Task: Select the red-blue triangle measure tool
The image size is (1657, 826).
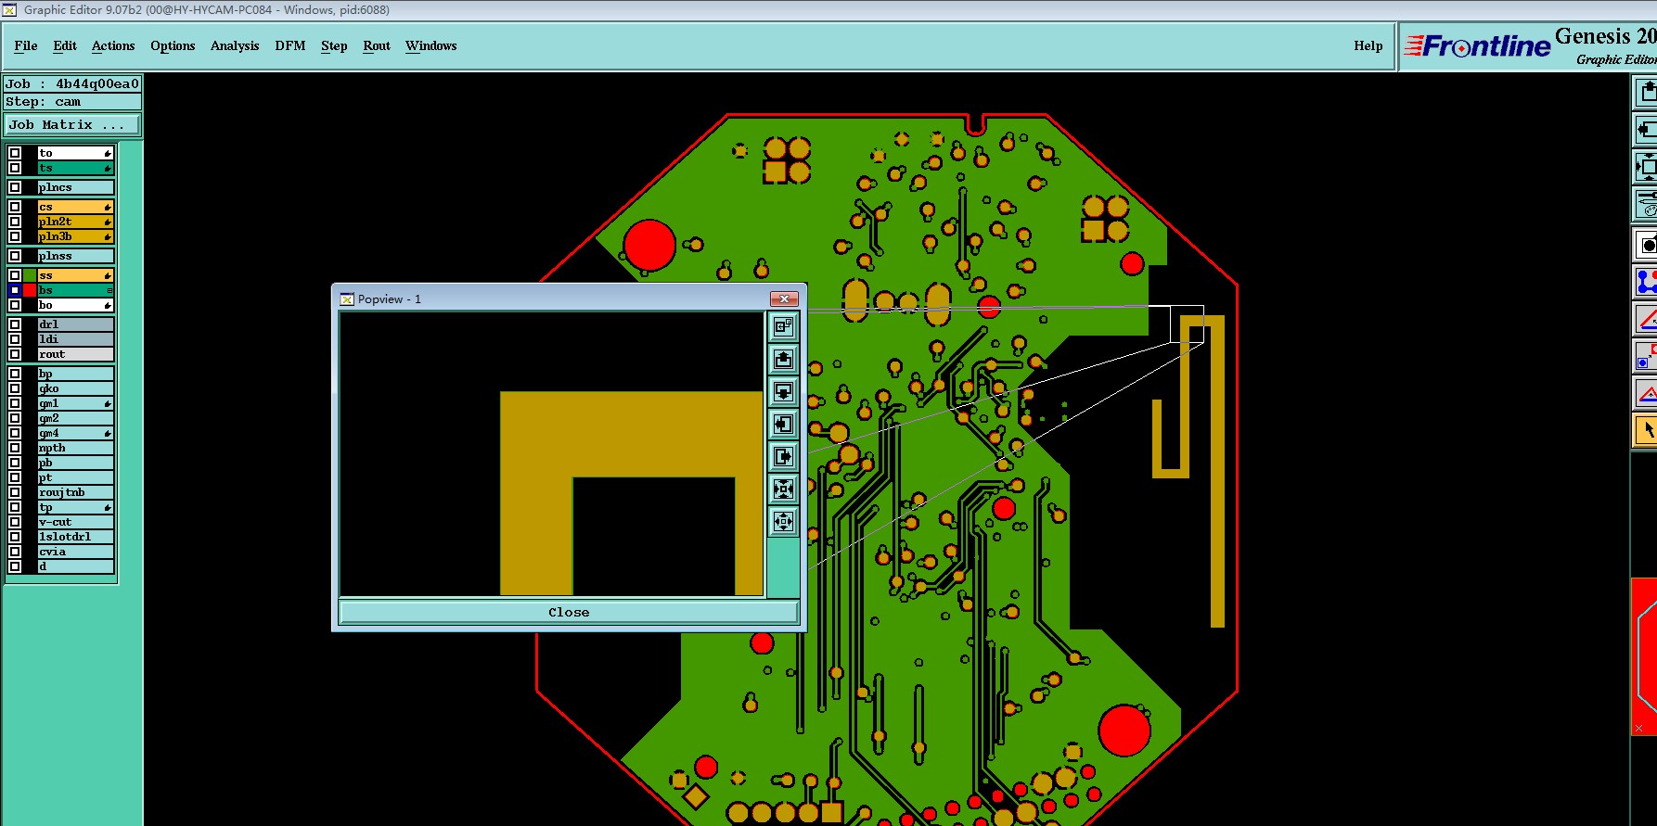Action: [1646, 320]
